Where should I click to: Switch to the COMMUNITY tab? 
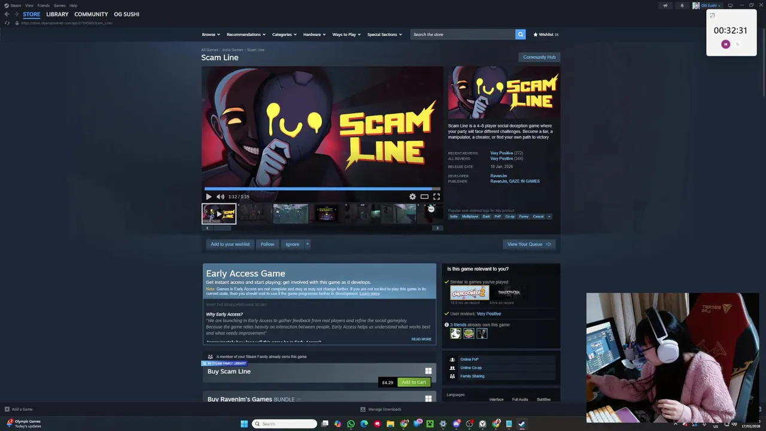point(91,14)
